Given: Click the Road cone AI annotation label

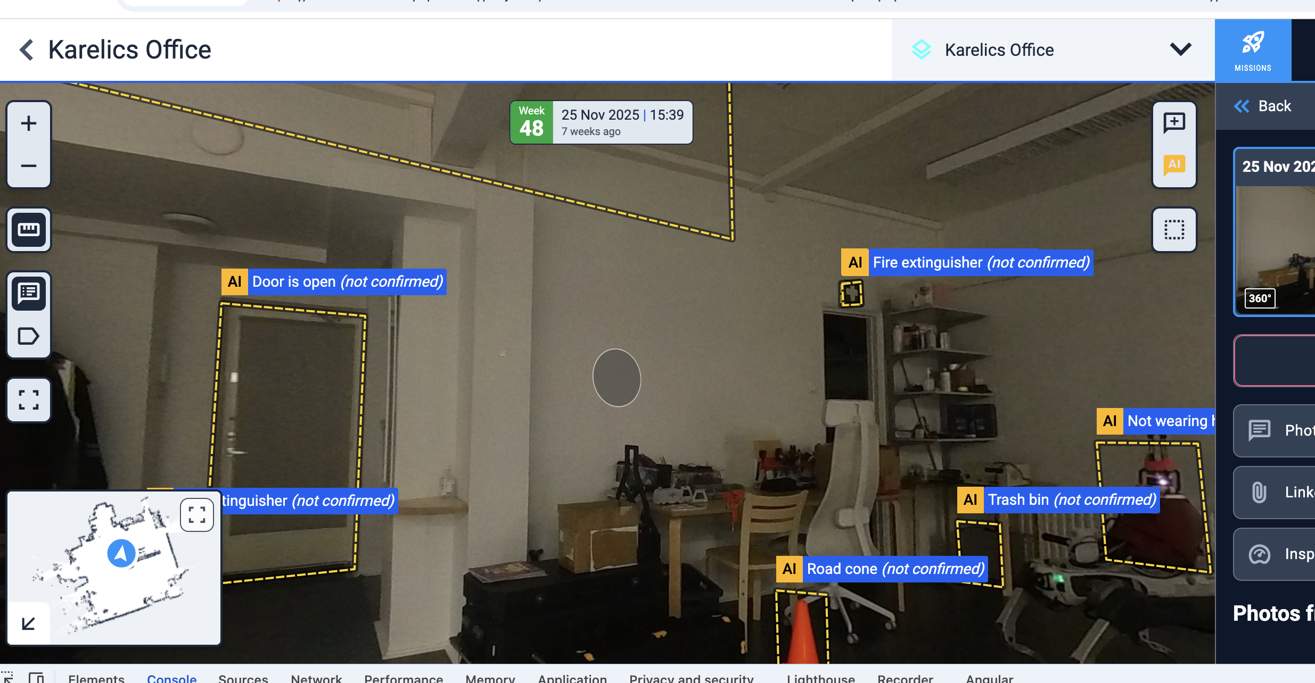Looking at the screenshot, I should pos(882,569).
